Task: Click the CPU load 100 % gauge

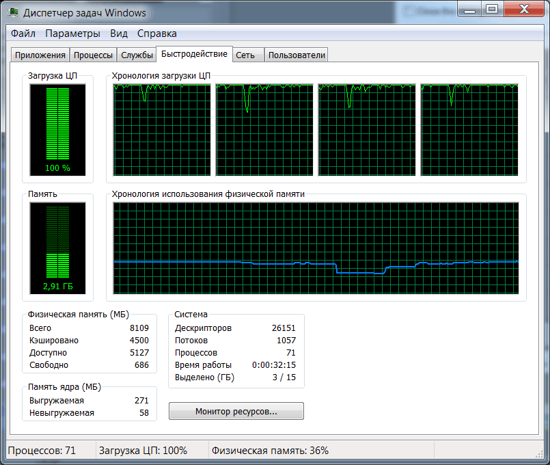Action: pos(58,130)
